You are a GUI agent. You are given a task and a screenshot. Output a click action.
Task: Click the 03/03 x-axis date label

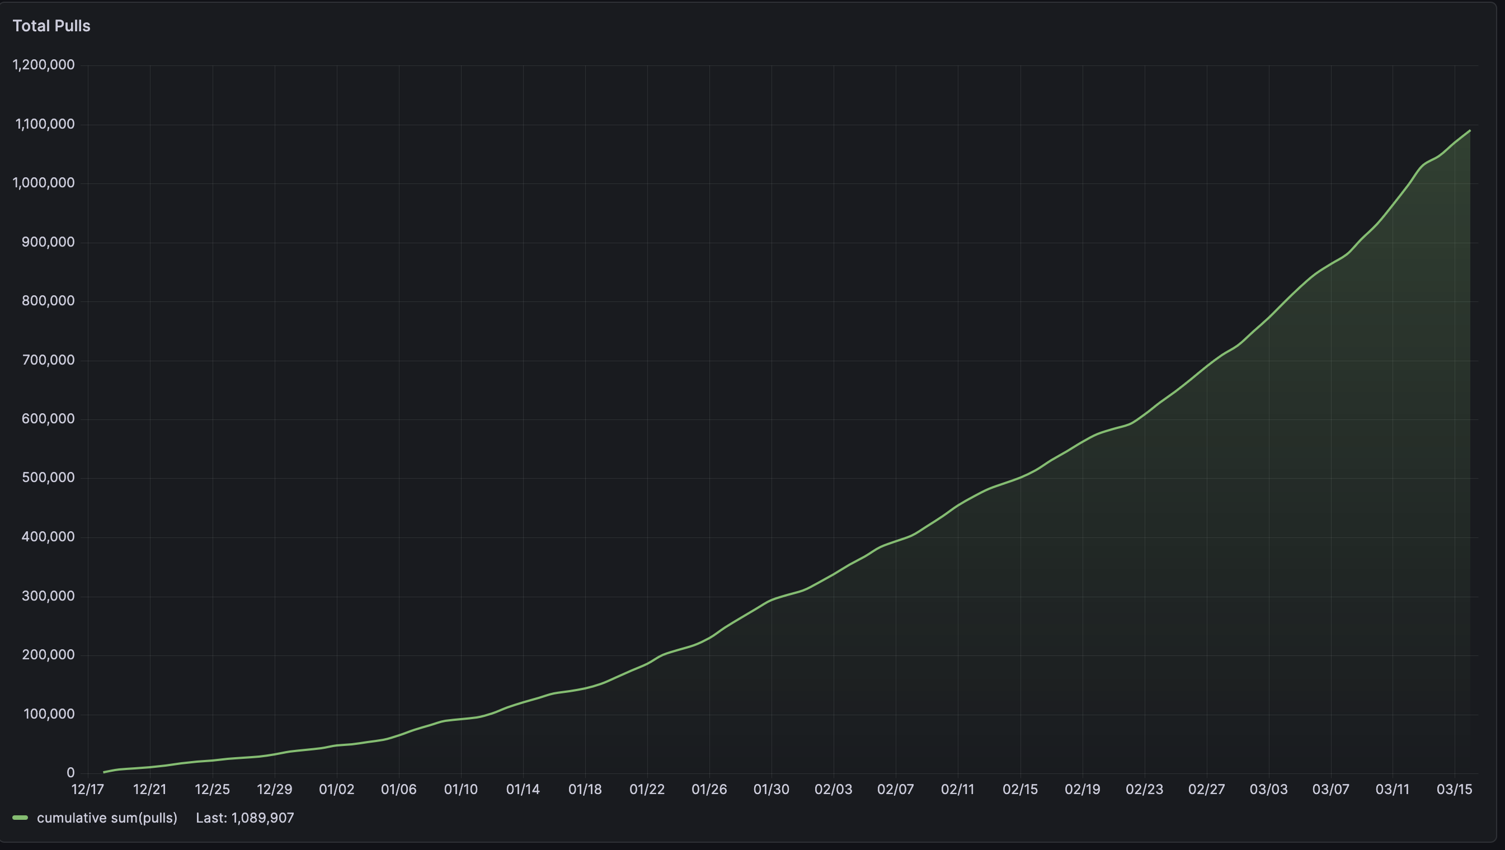(x=1268, y=789)
